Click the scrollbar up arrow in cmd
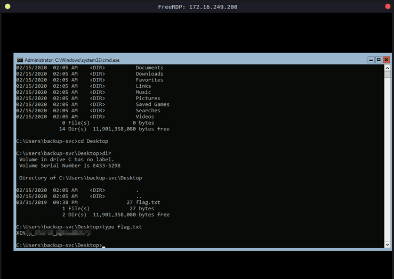The height and width of the screenshot is (279, 394). pos(388,68)
